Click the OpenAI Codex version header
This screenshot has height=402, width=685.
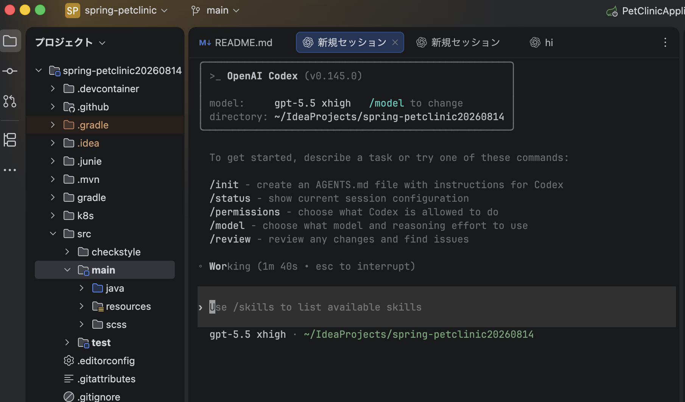(x=286, y=76)
